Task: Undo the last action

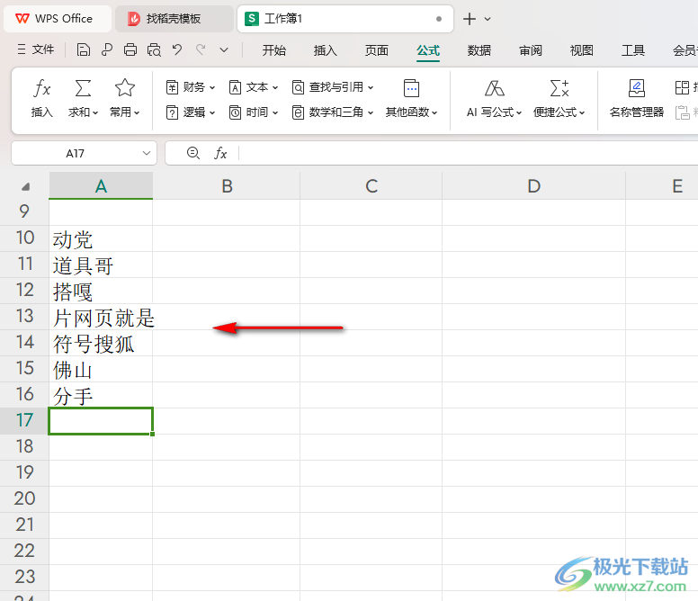Action: point(177,49)
